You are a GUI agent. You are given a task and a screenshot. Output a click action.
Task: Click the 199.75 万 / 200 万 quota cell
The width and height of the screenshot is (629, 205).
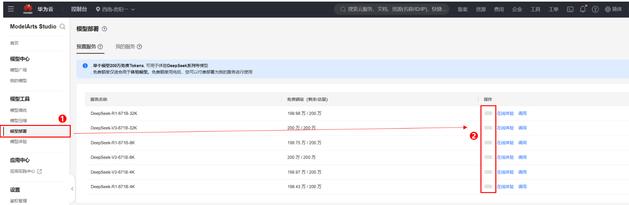[304, 143]
